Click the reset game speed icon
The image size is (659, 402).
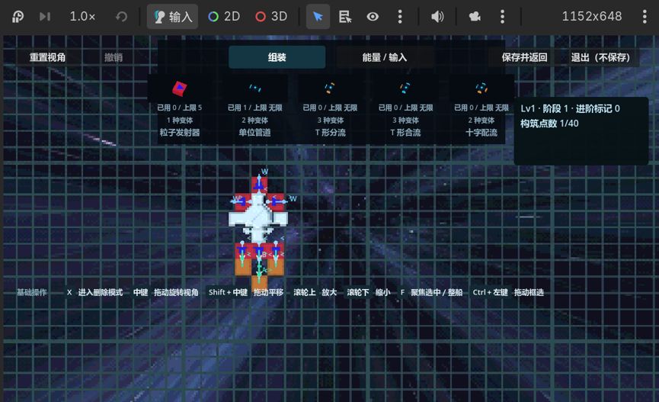pyautogui.click(x=121, y=17)
